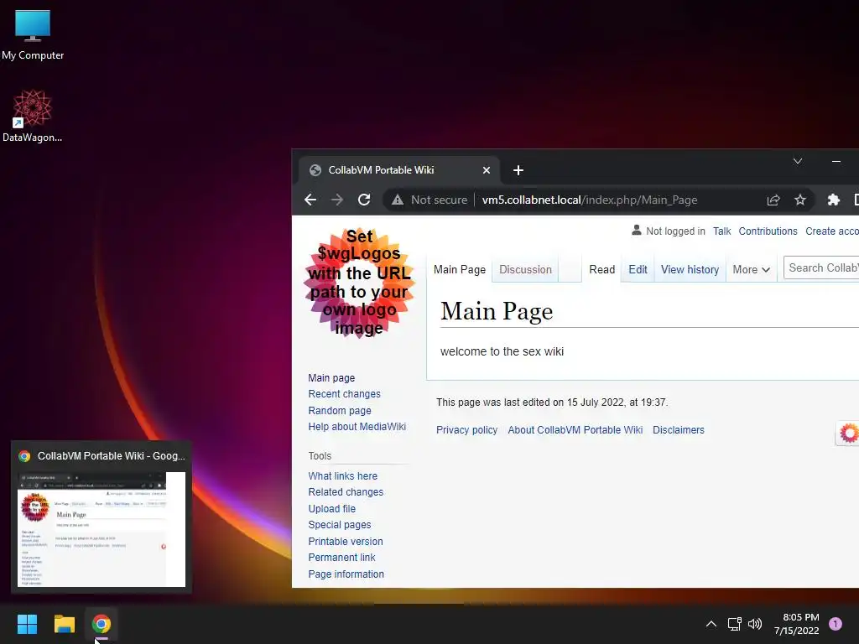Share this page via the address bar icon
The image size is (859, 644).
pos(773,200)
